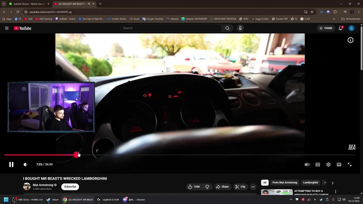Open Google Translate bookmark
Viewport: 363px width, 204px height.
[x=153, y=19]
